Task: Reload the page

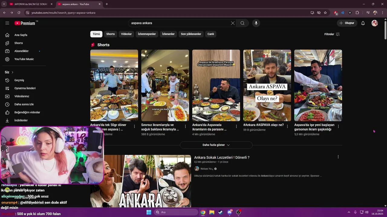Action: (x=19, y=13)
